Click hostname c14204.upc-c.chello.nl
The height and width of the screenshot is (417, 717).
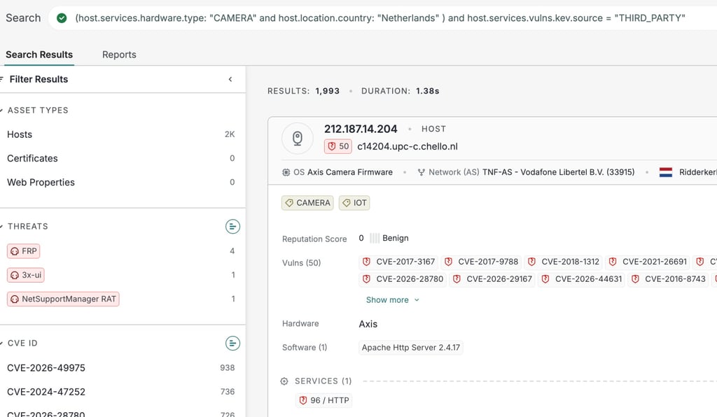pos(408,146)
